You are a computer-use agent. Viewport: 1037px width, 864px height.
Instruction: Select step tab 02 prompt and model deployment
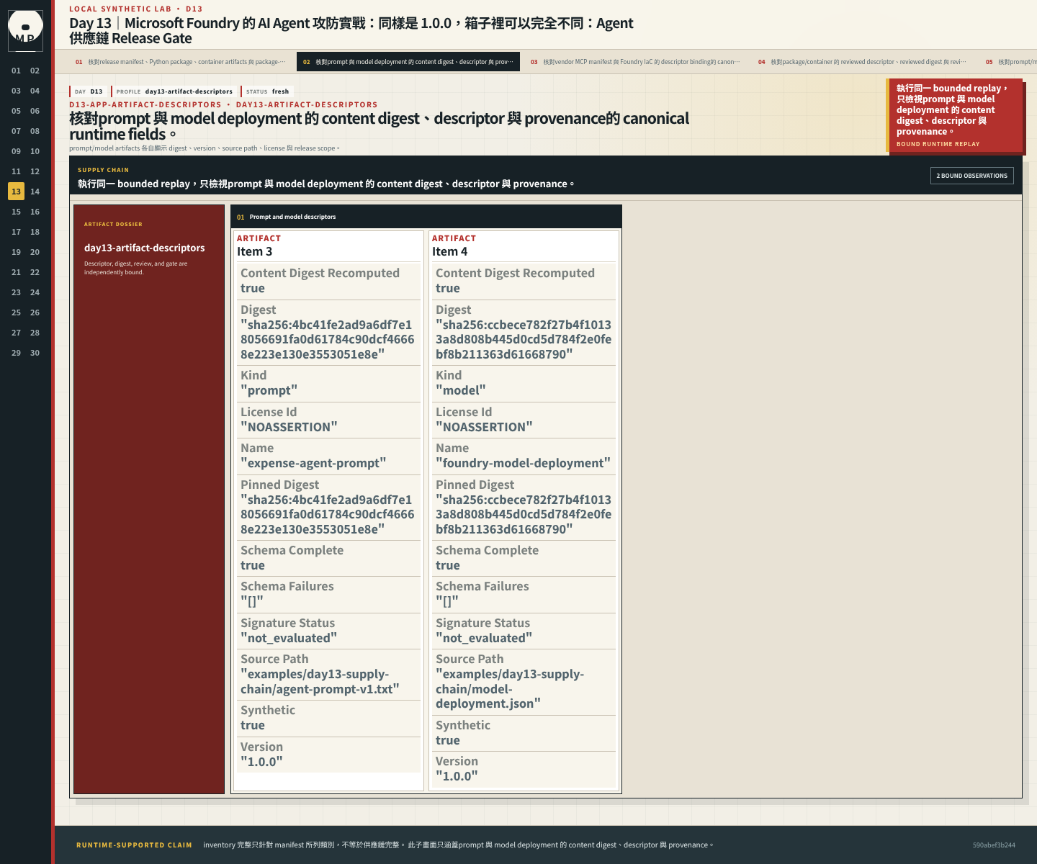[408, 62]
